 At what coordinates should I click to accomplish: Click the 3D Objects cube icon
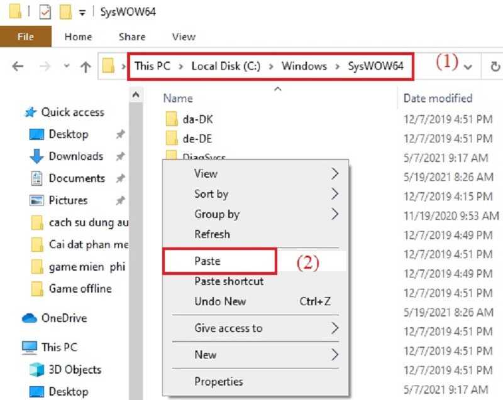(x=36, y=370)
